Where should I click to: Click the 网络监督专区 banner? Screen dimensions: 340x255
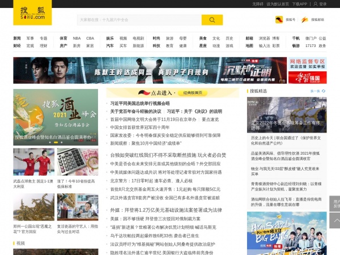308,63
